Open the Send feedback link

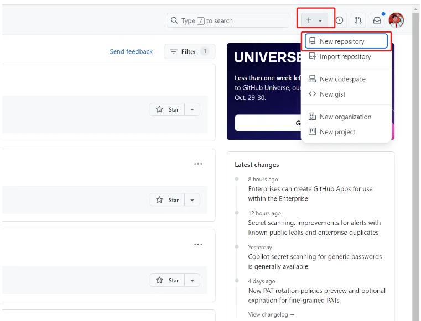click(131, 51)
